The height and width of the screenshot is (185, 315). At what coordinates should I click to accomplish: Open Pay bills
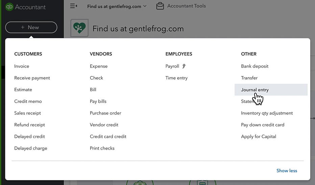(x=98, y=101)
